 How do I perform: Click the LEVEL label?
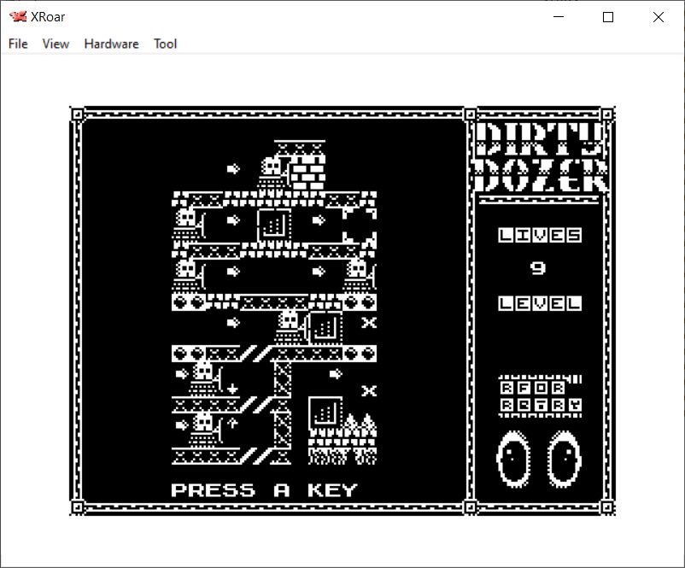(x=540, y=303)
